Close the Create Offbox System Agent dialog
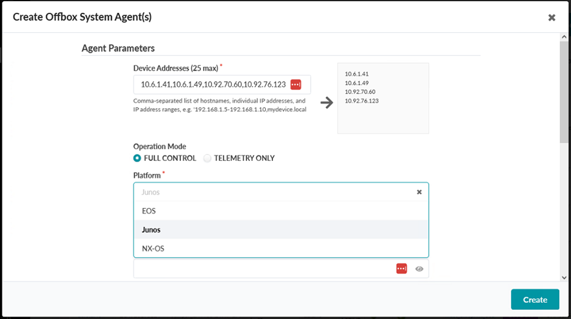This screenshot has height=319, width=571. pos(551,18)
